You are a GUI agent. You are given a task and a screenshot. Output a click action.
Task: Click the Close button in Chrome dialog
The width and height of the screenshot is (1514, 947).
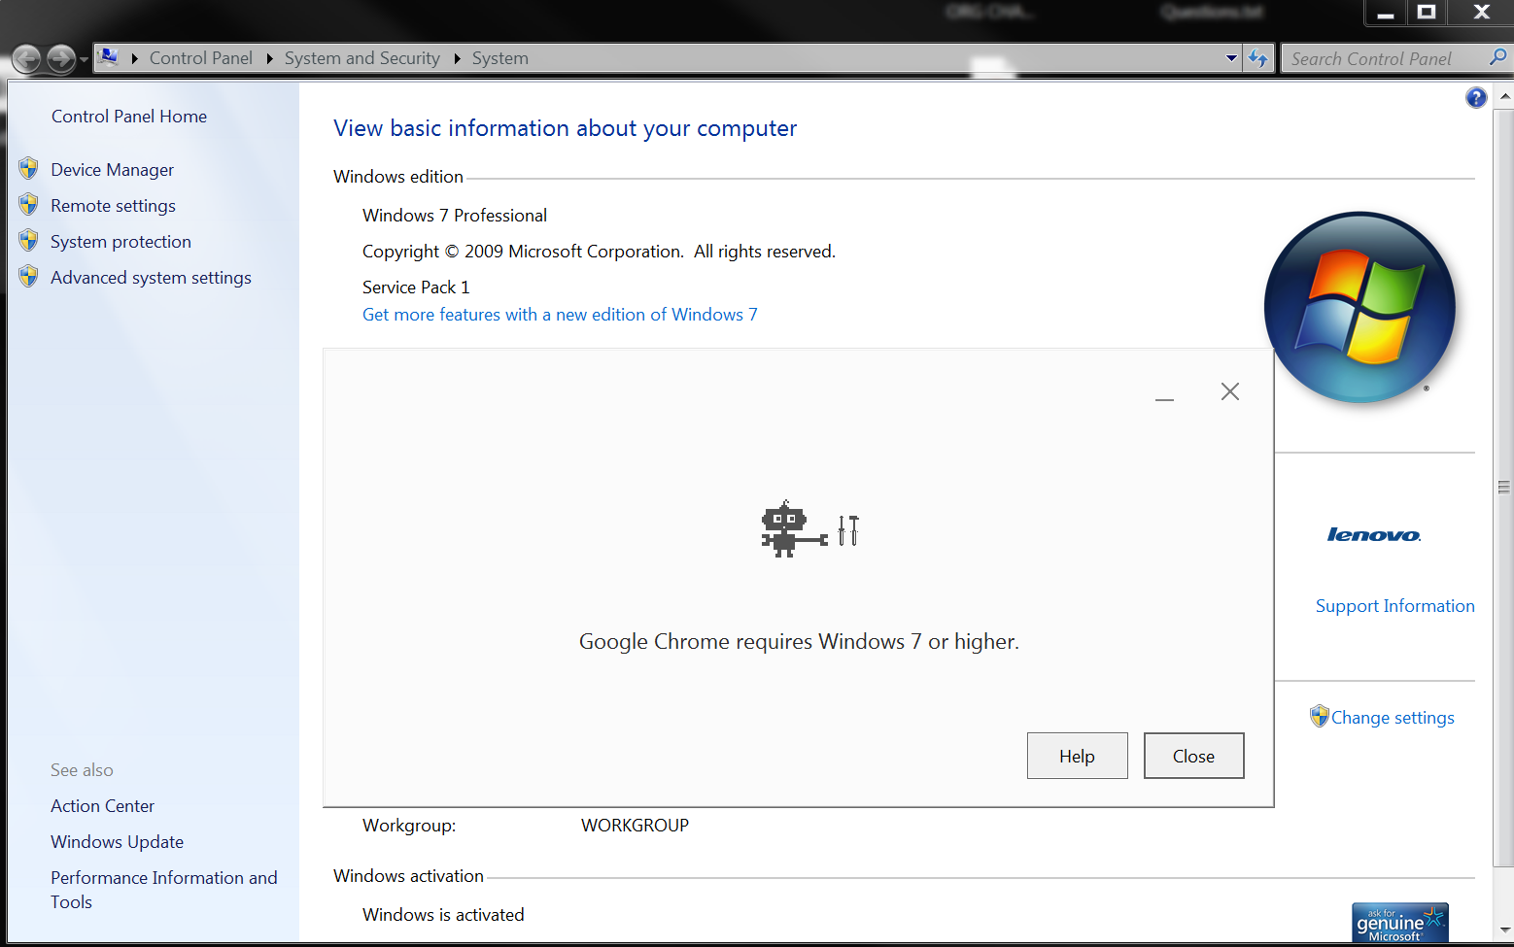pos(1194,756)
